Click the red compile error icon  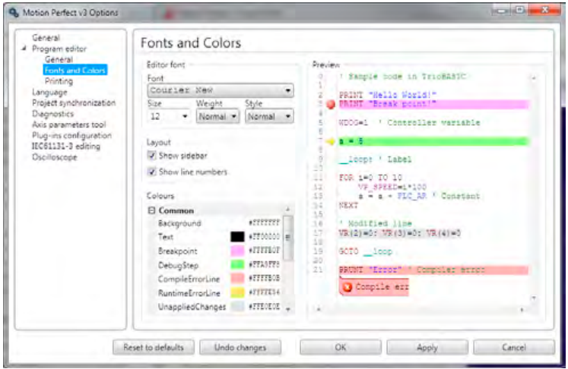pyautogui.click(x=347, y=287)
